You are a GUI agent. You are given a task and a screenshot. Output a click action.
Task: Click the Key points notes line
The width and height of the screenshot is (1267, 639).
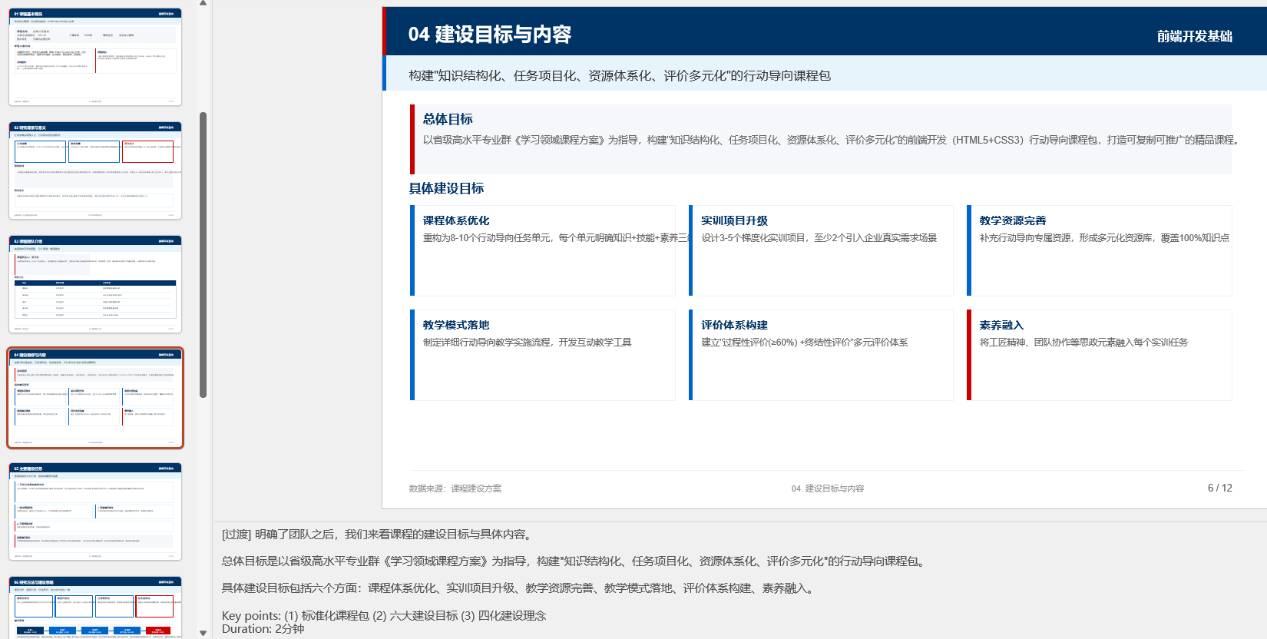(384, 616)
